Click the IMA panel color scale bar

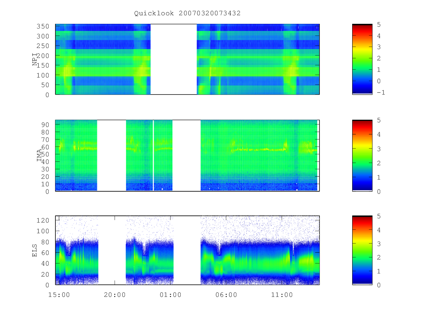tap(362, 156)
